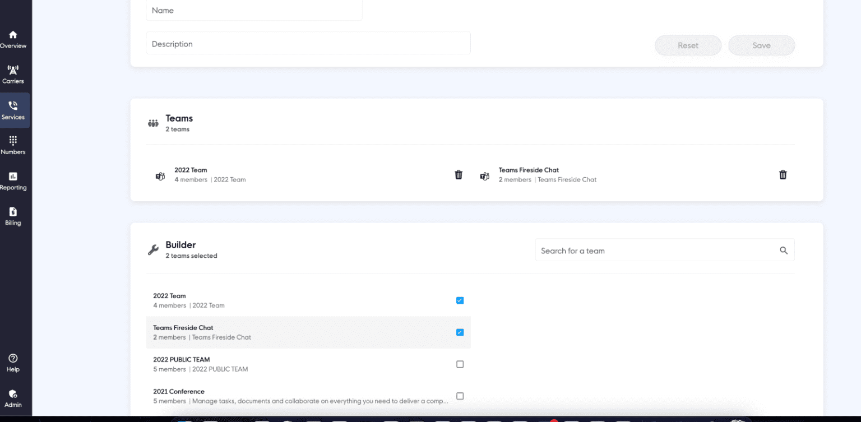The image size is (861, 422).
Task: Click the Overview home icon in sidebar
Action: tap(12, 35)
